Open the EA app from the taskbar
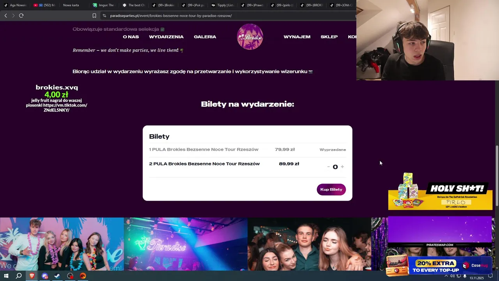499x281 pixels. (x=83, y=276)
